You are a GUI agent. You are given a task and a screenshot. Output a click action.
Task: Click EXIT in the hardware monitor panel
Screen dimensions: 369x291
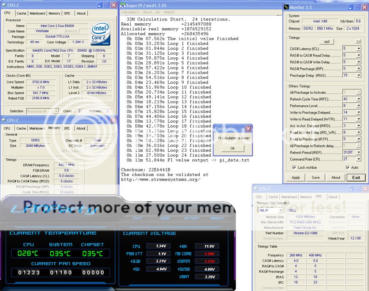pyautogui.click(x=137, y=218)
